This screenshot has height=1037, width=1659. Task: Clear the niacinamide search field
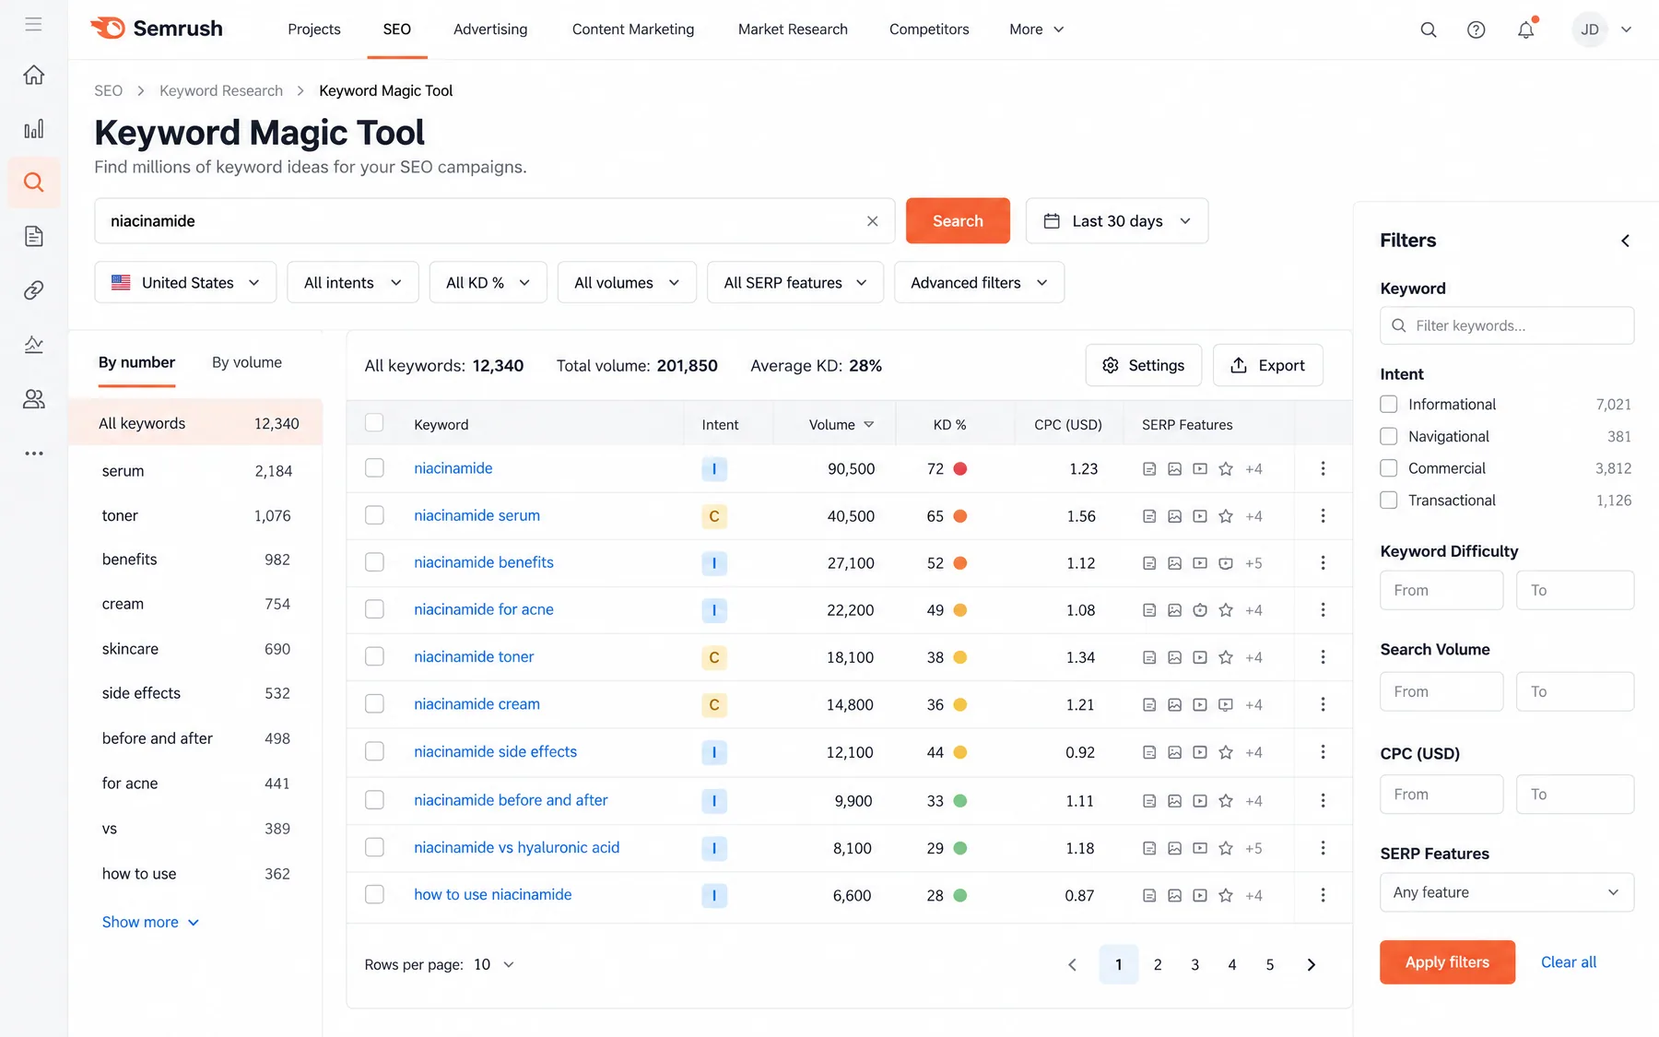[x=872, y=221]
